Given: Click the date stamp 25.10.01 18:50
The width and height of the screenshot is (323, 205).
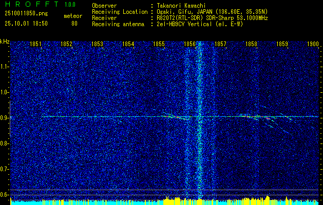Looking at the screenshot, I should tap(26, 24).
